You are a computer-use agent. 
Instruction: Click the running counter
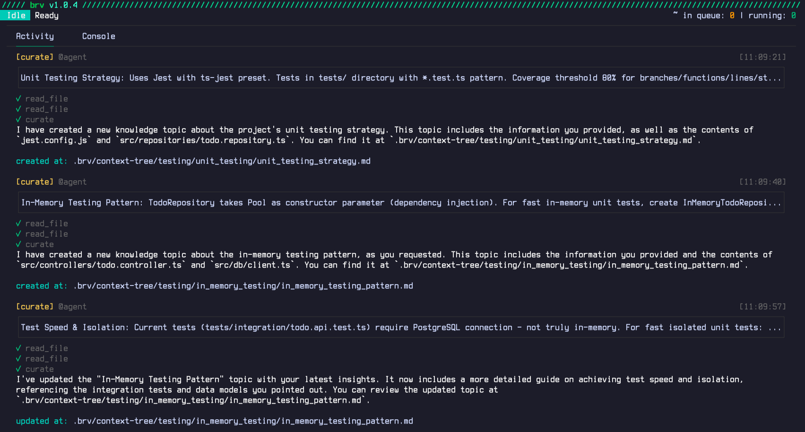[x=772, y=16]
